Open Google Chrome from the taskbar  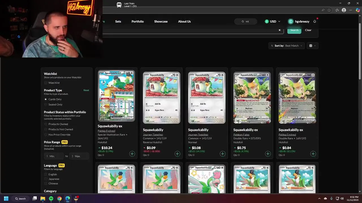click(x=59, y=198)
